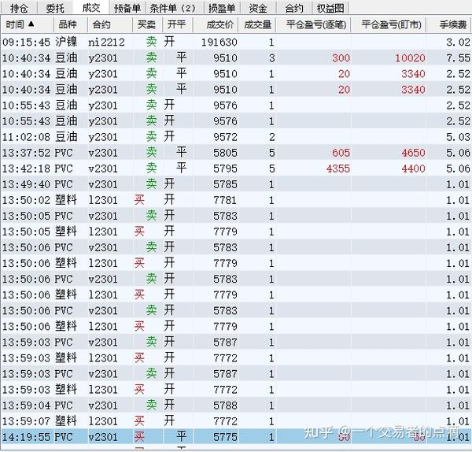Click the 4355 profit value
This screenshot has width=472, height=452.
point(338,169)
